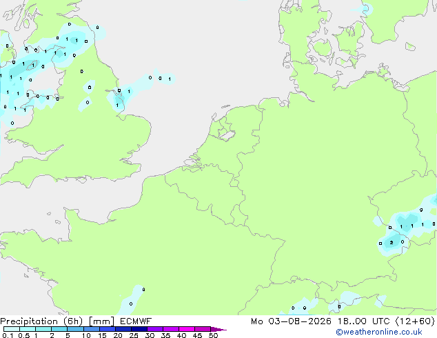The image size is (437, 338).
Task: Click the "18:00 UTC" time text
Action: (363, 321)
